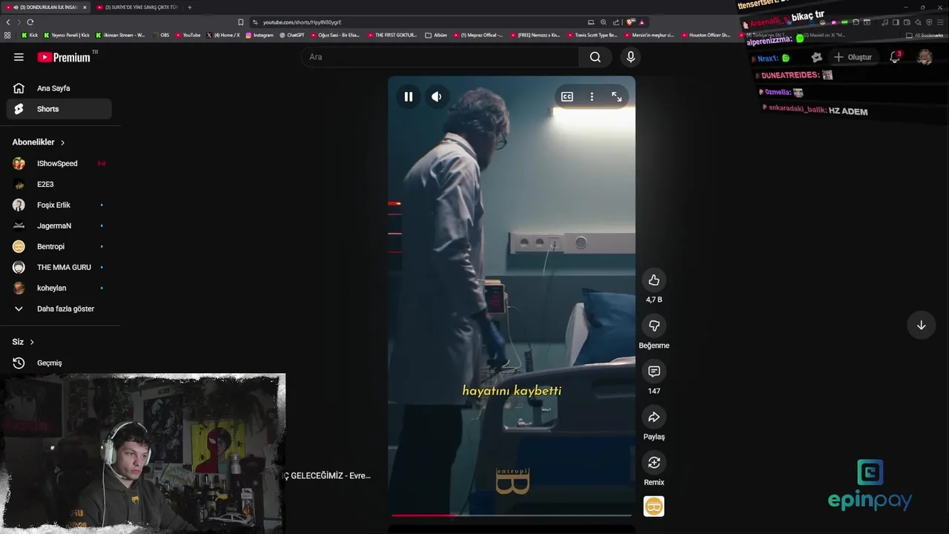The width and height of the screenshot is (949, 534).
Task: Open the Travis Scott Type Be... bookmark
Action: [x=592, y=35]
